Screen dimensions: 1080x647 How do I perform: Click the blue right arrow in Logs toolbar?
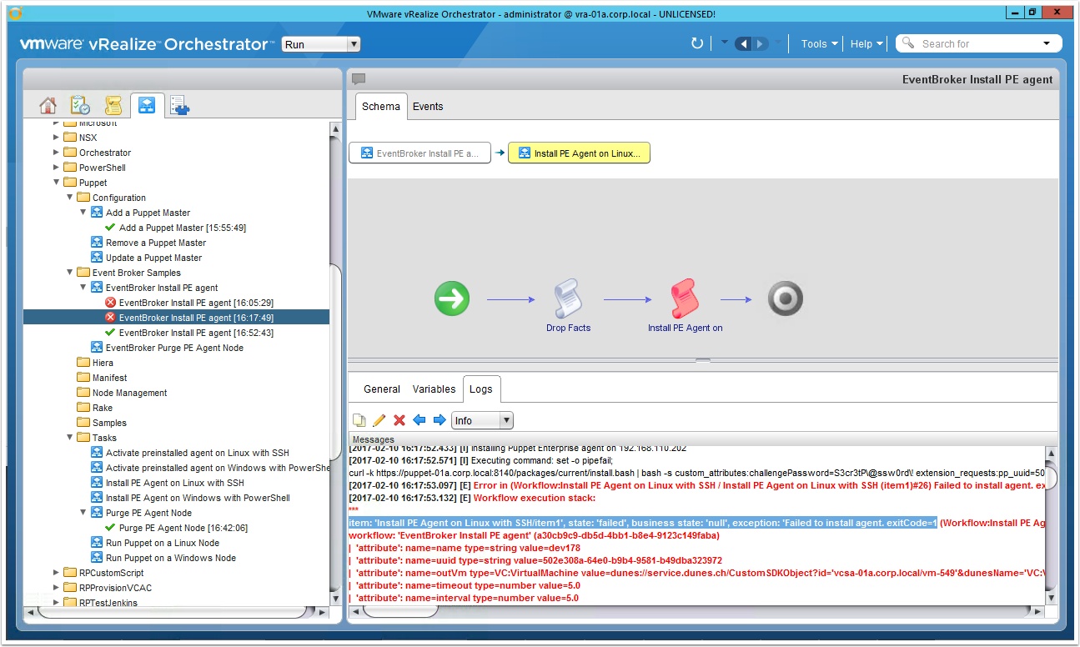click(x=440, y=420)
